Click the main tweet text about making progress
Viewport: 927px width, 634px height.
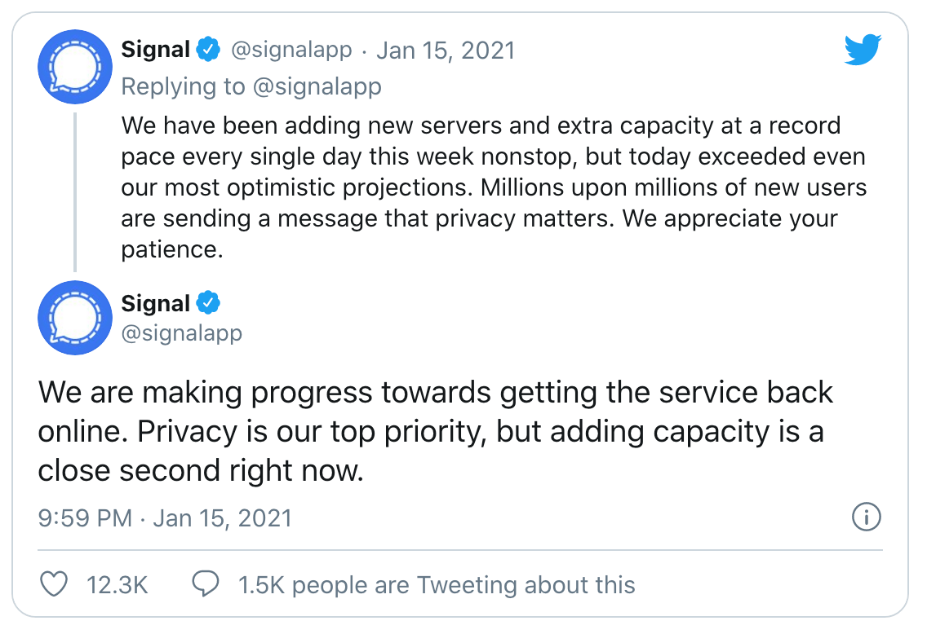click(x=436, y=432)
